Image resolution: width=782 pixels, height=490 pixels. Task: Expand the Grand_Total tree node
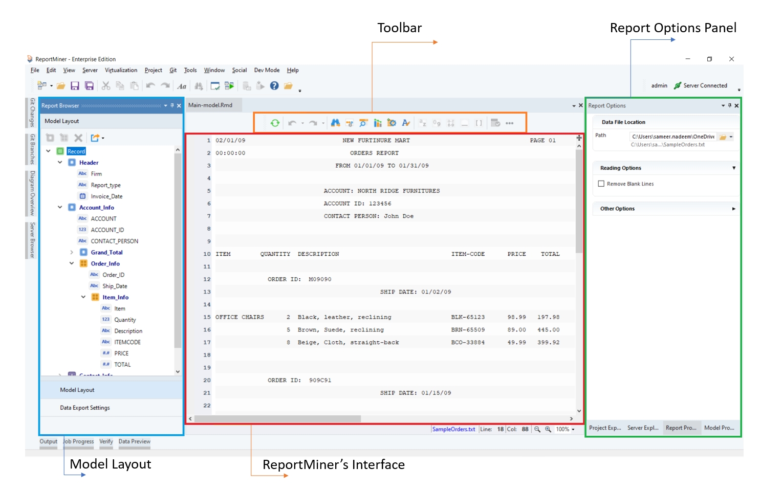[x=72, y=252]
